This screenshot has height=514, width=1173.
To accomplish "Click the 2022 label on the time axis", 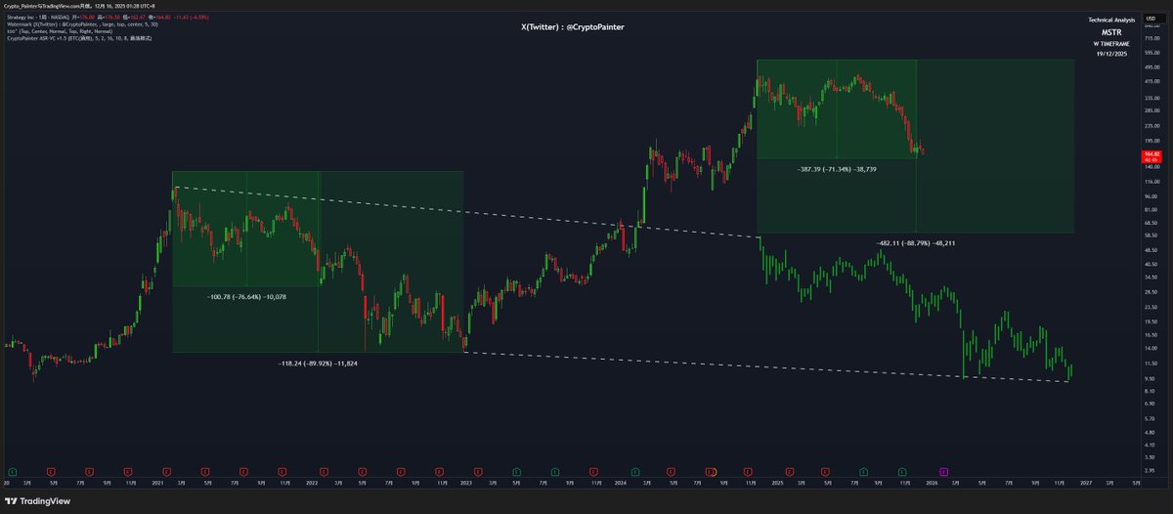I will [312, 483].
